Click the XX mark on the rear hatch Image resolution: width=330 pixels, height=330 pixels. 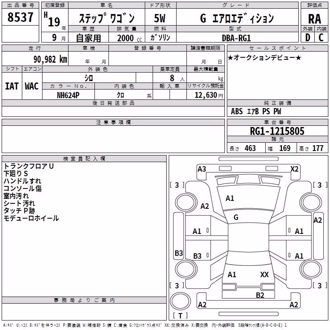[x=264, y=275]
